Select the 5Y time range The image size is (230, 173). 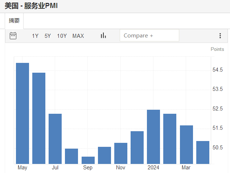(x=48, y=36)
